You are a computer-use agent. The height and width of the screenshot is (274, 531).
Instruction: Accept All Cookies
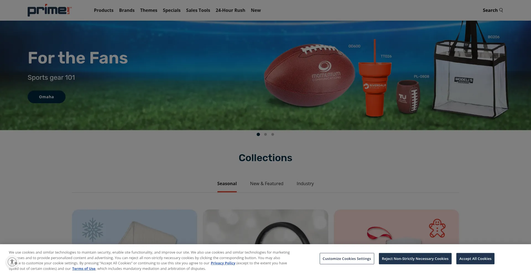tap(475, 259)
